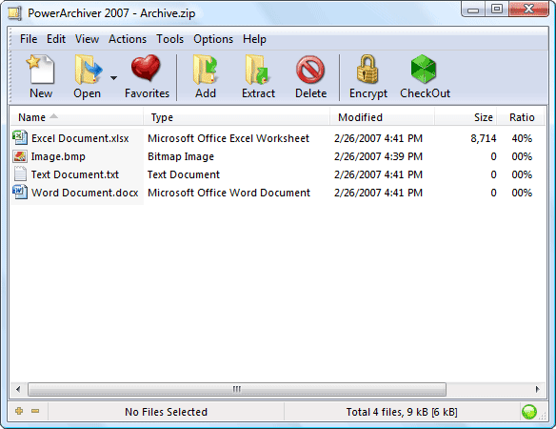Click the Total 4 files status text
The width and height of the screenshot is (556, 429).
[402, 412]
